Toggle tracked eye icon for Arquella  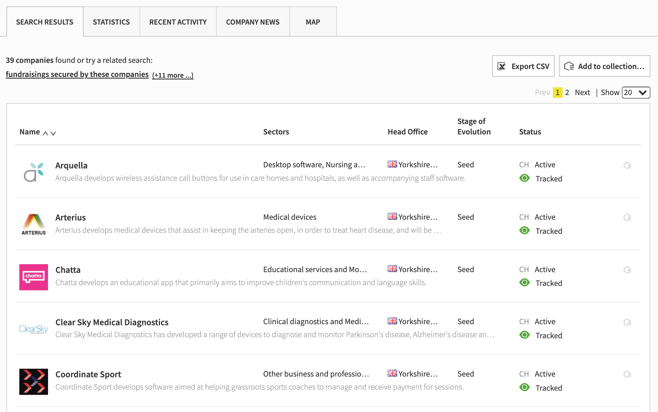pyautogui.click(x=524, y=178)
